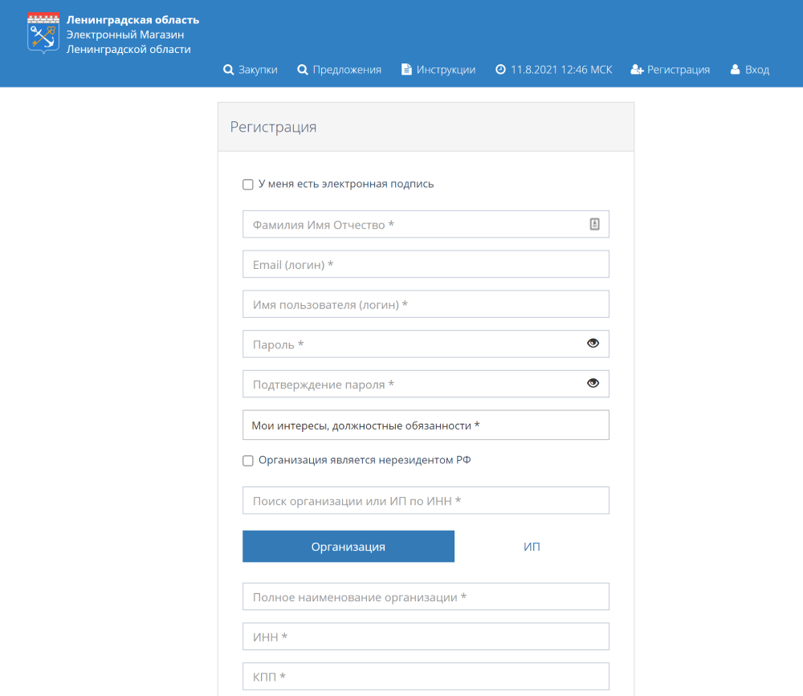
Task: Check 'Организация является нерезидентом РФ'
Action: [248, 461]
